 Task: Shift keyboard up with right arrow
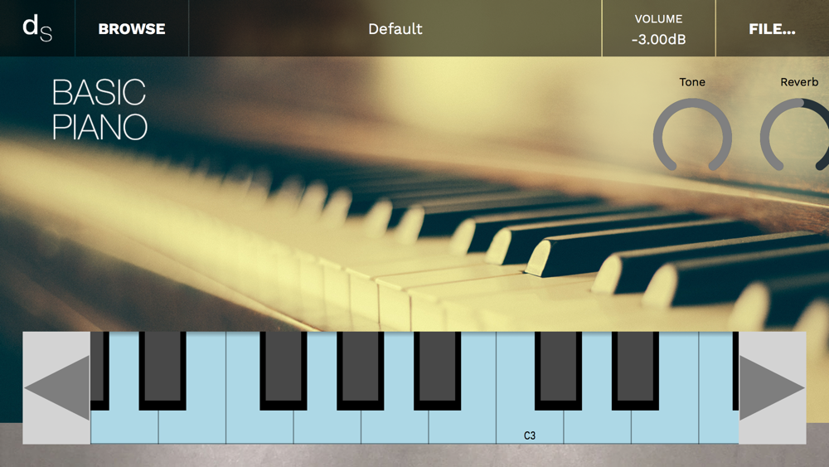coord(772,387)
